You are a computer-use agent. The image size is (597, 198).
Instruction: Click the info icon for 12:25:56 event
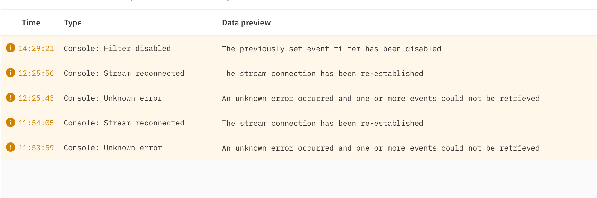click(11, 73)
